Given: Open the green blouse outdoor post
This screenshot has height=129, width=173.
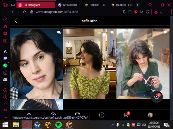Looking at the screenshot, I should tap(143, 64).
